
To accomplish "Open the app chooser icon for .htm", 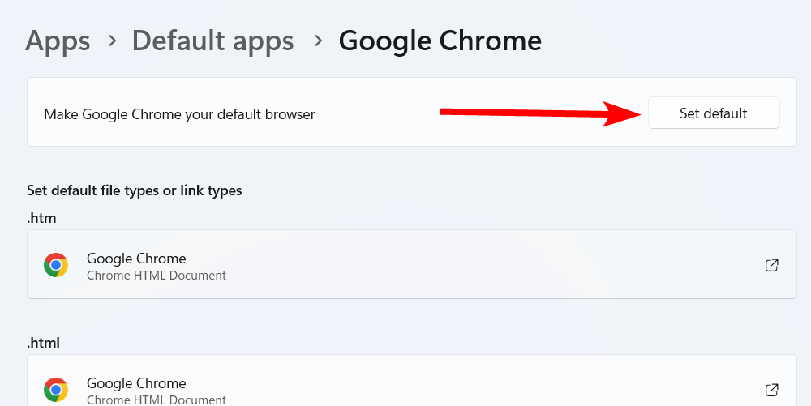I will pyautogui.click(x=772, y=265).
